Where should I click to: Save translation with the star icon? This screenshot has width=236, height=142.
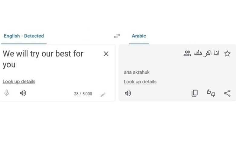point(227,54)
